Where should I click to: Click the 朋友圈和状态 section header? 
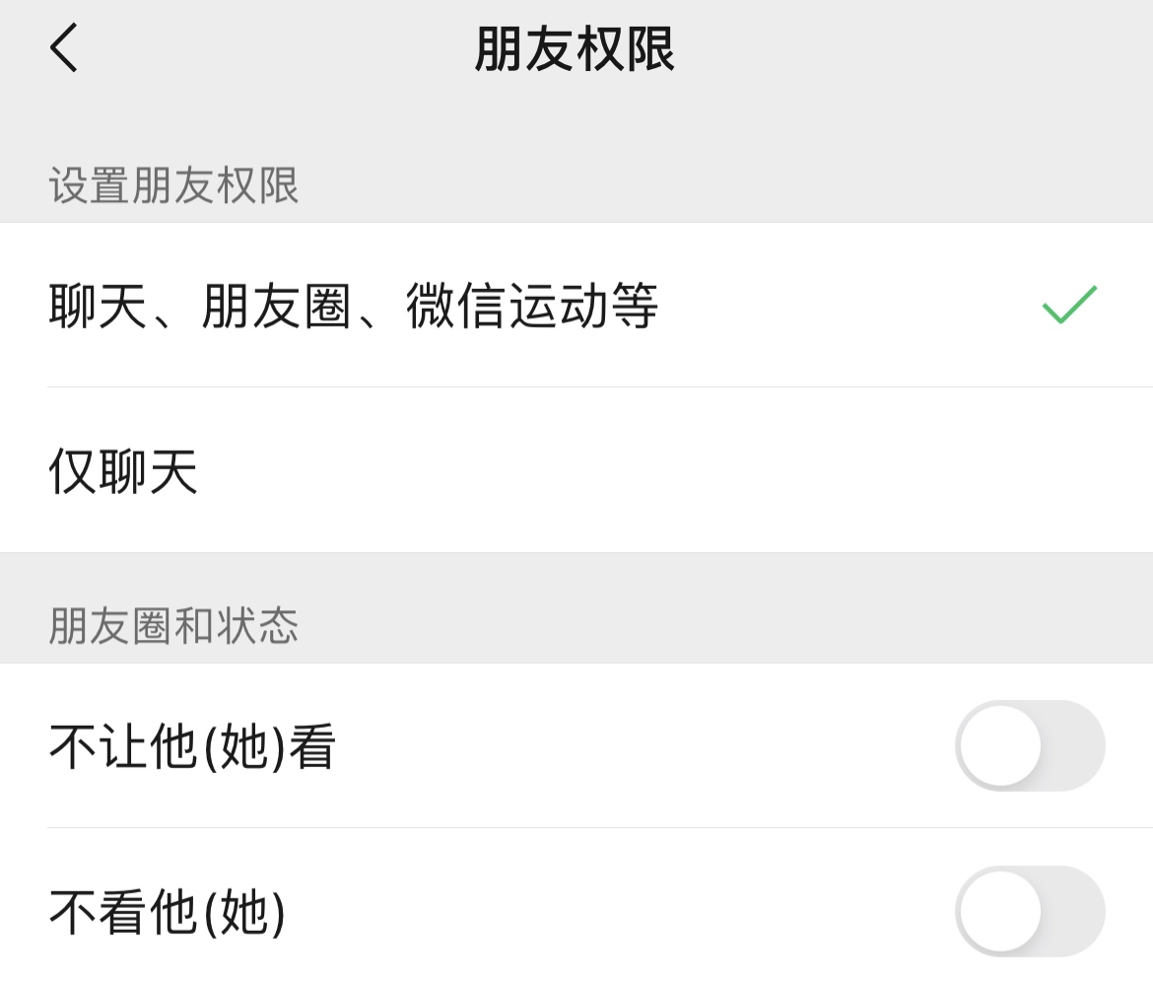tap(173, 626)
